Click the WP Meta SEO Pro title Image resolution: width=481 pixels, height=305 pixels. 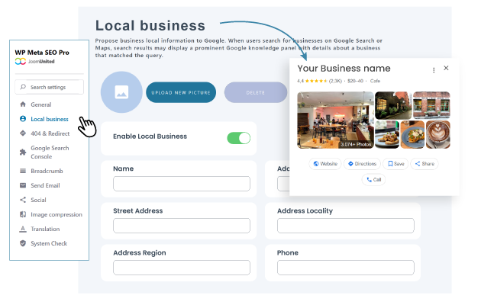tap(42, 53)
